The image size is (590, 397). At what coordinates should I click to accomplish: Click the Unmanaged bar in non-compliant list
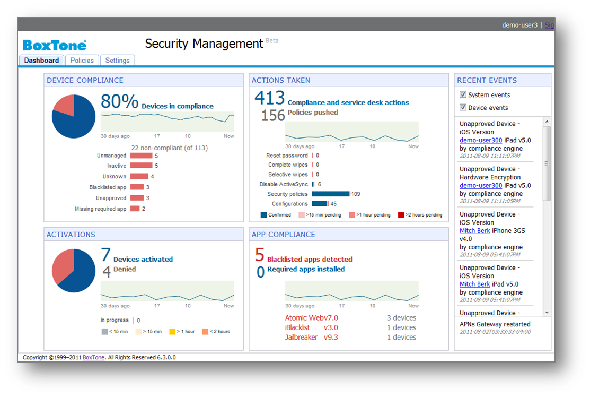point(142,156)
